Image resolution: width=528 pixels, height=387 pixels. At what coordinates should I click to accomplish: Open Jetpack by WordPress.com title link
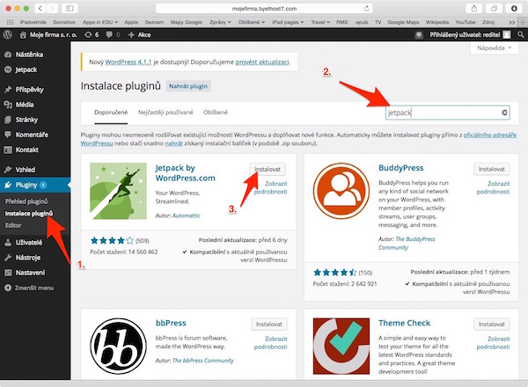coord(185,173)
